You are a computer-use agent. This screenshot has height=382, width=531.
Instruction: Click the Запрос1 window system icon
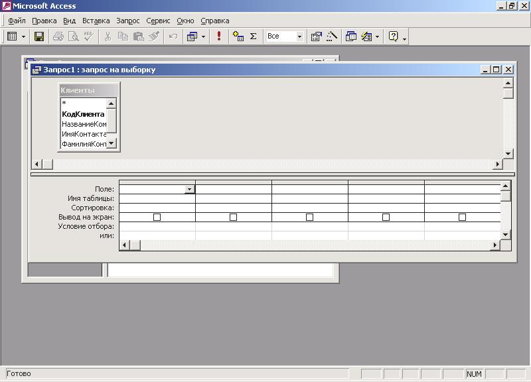pos(37,70)
